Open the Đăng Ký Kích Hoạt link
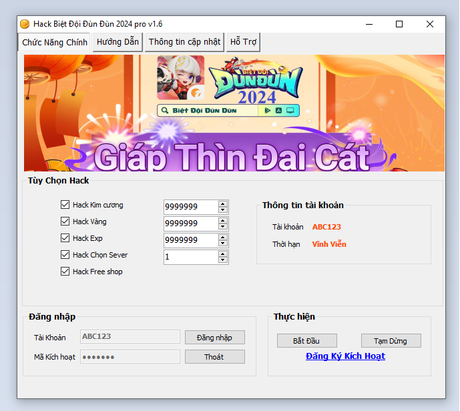 click(x=345, y=356)
